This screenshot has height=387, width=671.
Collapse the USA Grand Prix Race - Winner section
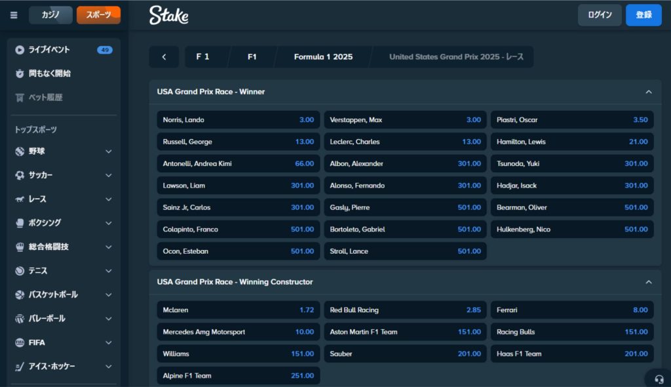pos(649,92)
